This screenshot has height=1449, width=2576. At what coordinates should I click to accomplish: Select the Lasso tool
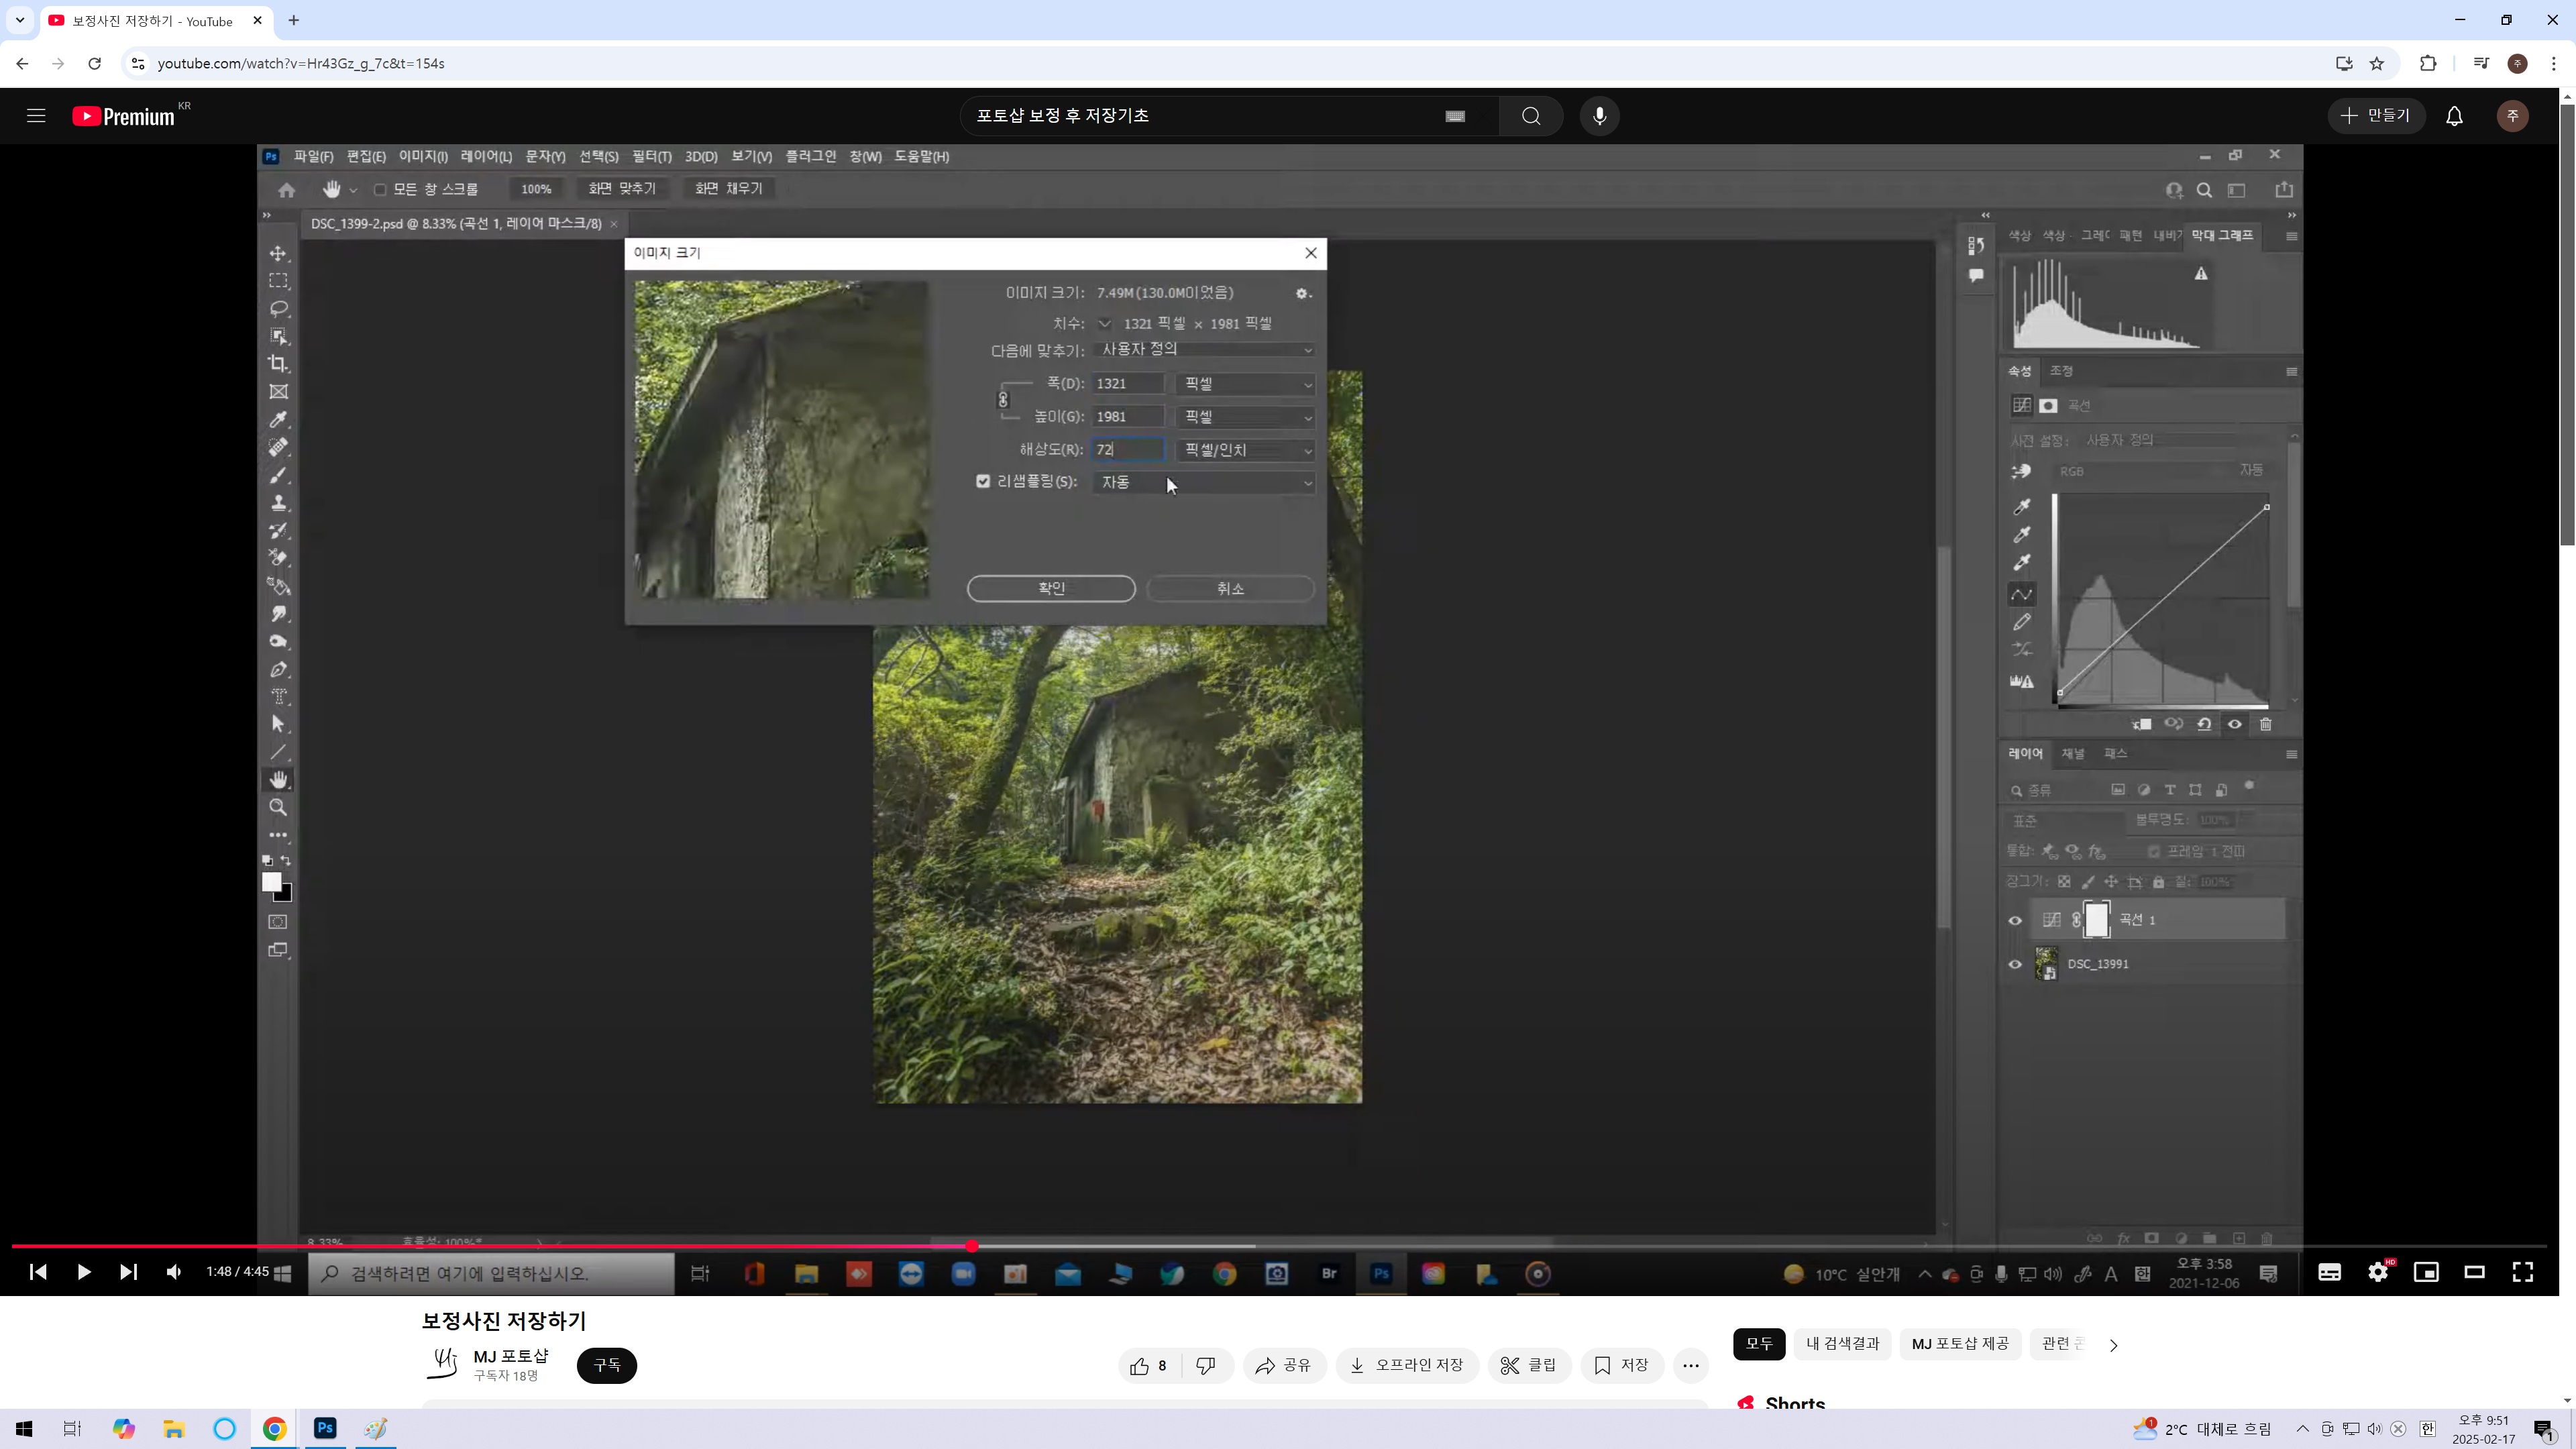[x=278, y=309]
